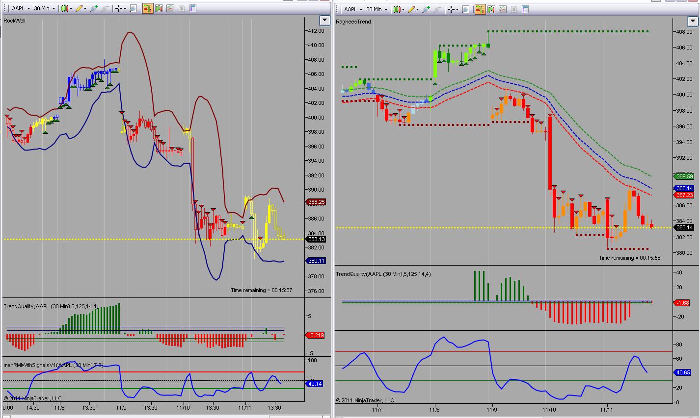The width and height of the screenshot is (700, 418).
Task: Click the 40.65 blue oscillator value marker
Action: (683, 372)
